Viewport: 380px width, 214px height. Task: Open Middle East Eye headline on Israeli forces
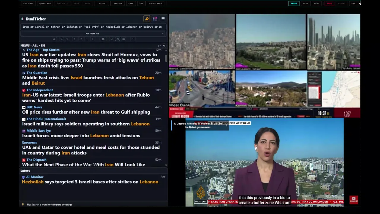coord(81,136)
